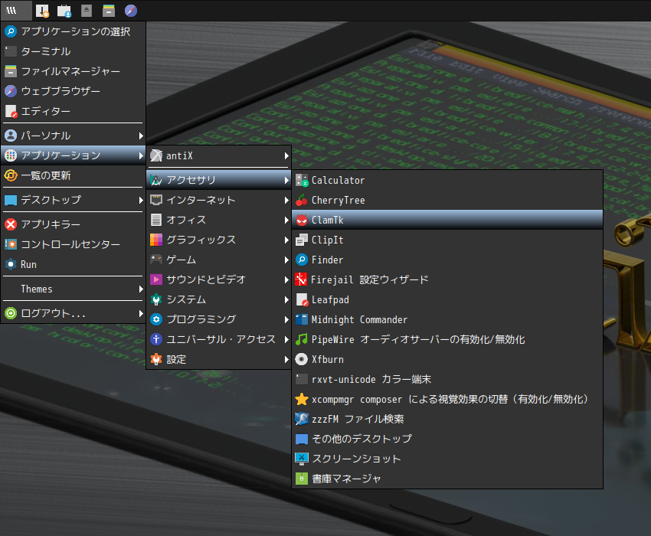Open エディター menu entry
Viewport: 651px width, 536px height.
tap(74, 111)
